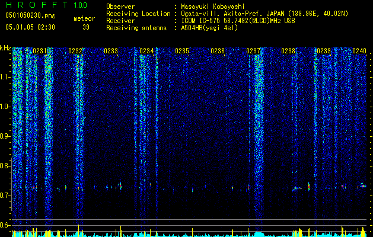The width and height of the screenshot is (373, 237).
Task: Click the Receiving antenna label
Action: point(136,28)
